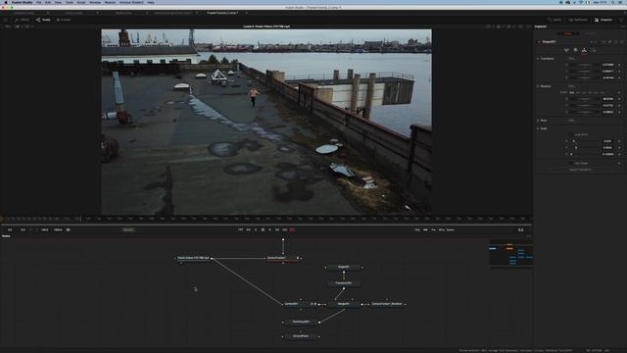Click the stop playback button

[263, 230]
